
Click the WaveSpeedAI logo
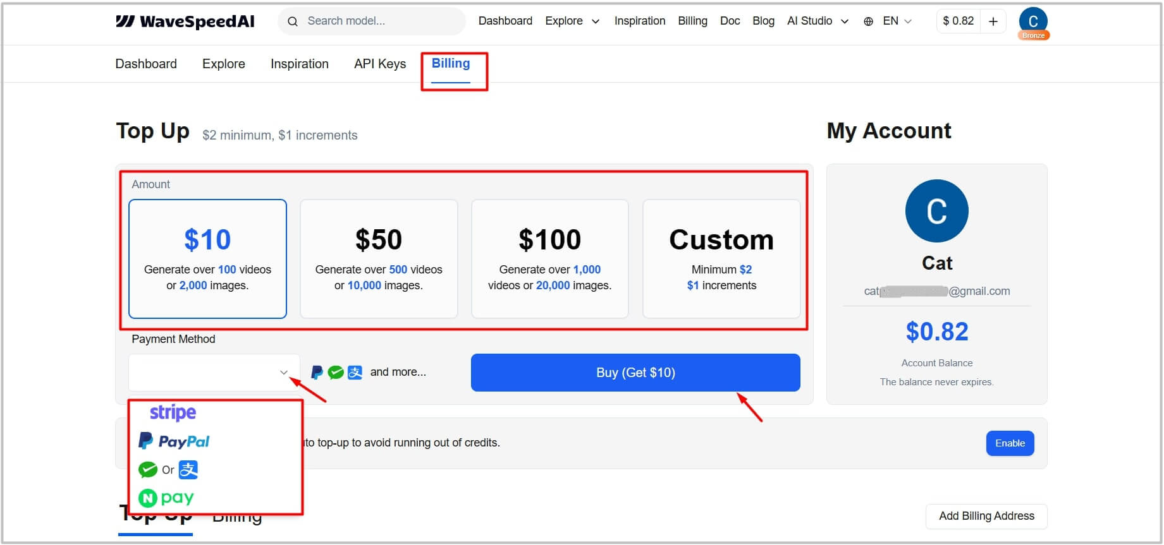click(185, 21)
